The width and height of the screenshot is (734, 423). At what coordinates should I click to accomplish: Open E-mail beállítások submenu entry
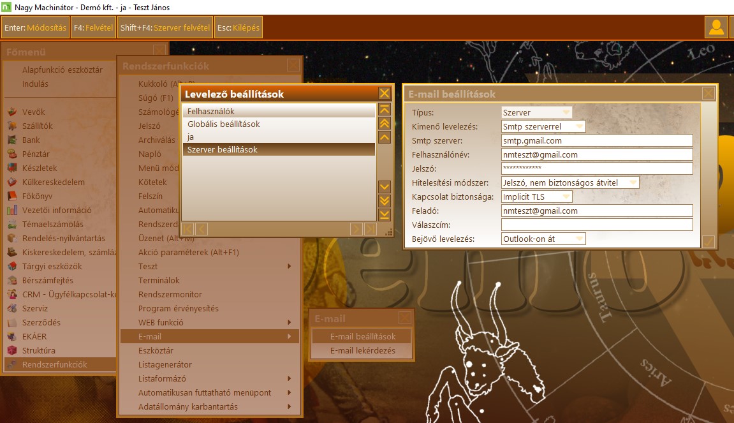tap(362, 337)
